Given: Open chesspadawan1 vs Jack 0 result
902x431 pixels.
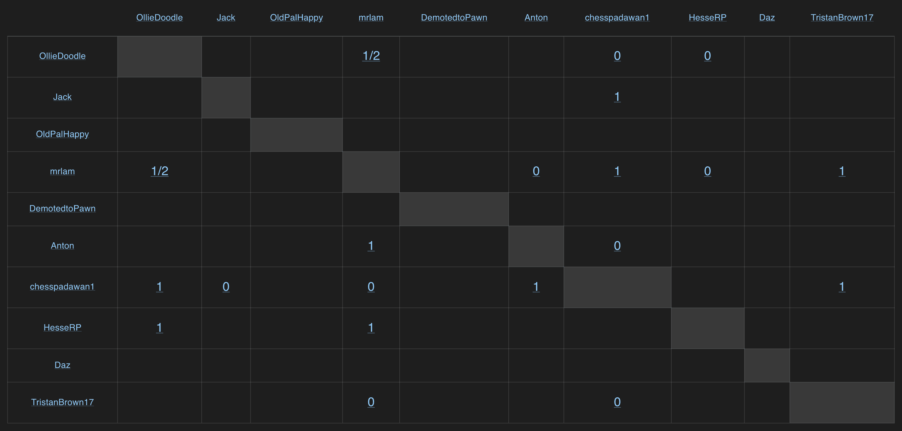Looking at the screenshot, I should click(226, 286).
